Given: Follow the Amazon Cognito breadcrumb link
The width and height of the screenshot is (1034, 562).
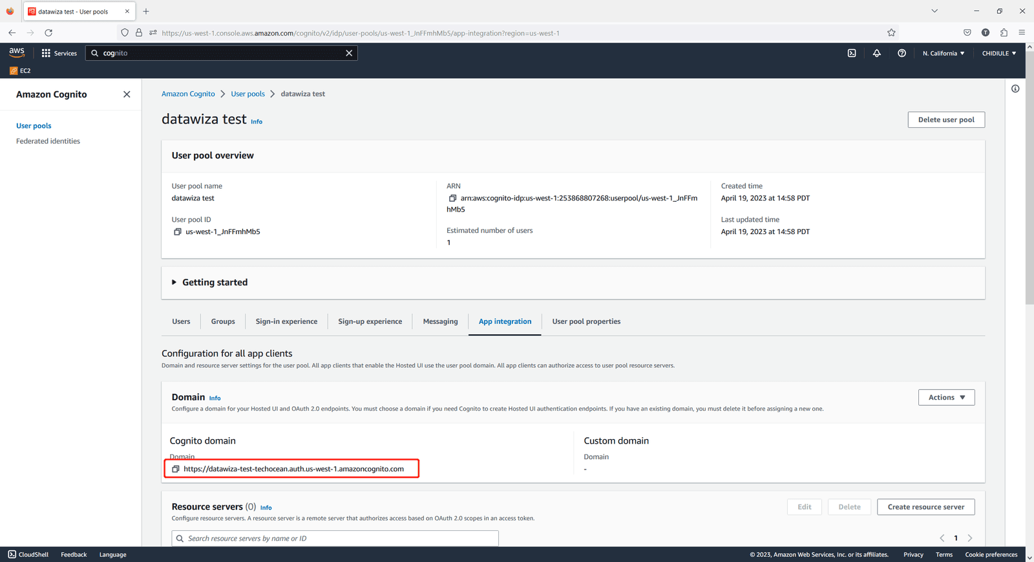Looking at the screenshot, I should pyautogui.click(x=188, y=94).
